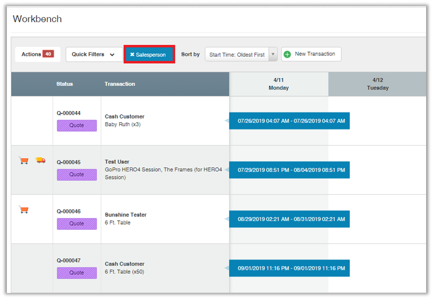Click the shopping cart icon for Q-000045

click(24, 160)
